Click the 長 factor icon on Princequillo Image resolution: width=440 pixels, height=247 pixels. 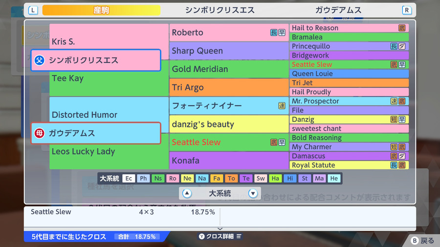pyautogui.click(x=394, y=46)
